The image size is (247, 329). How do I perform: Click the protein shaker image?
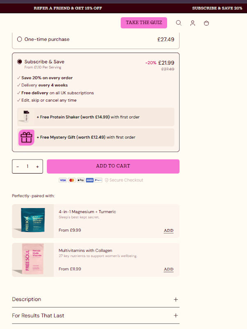(25, 117)
